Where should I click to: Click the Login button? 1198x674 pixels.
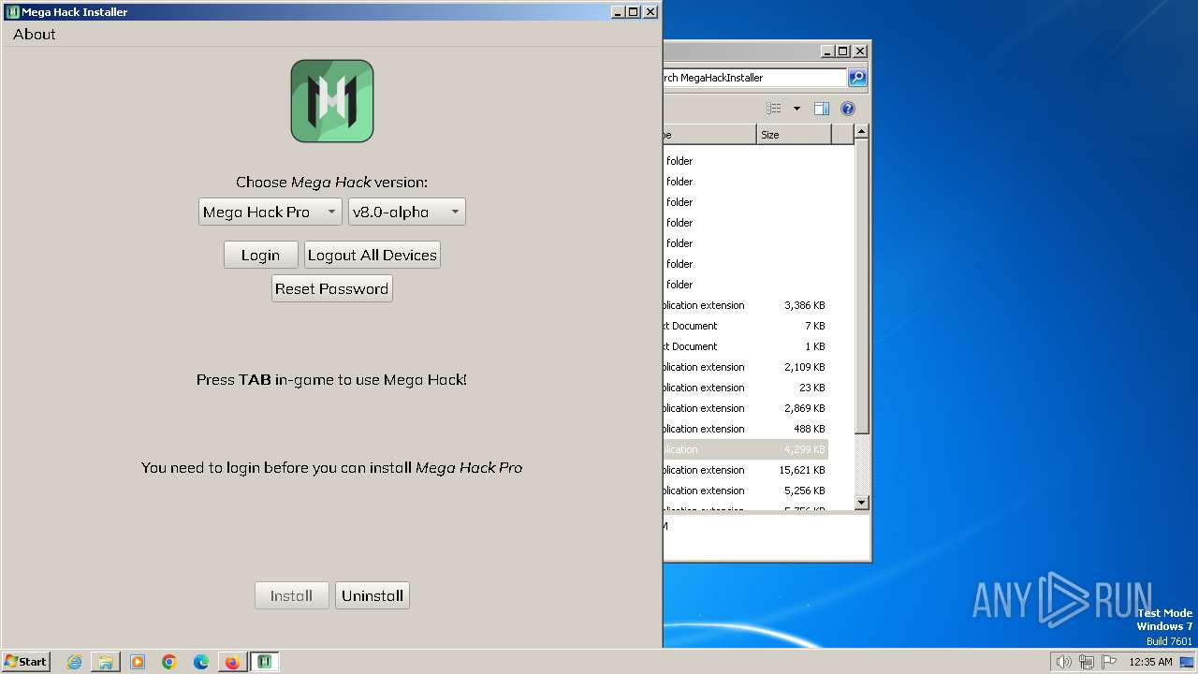pos(261,255)
